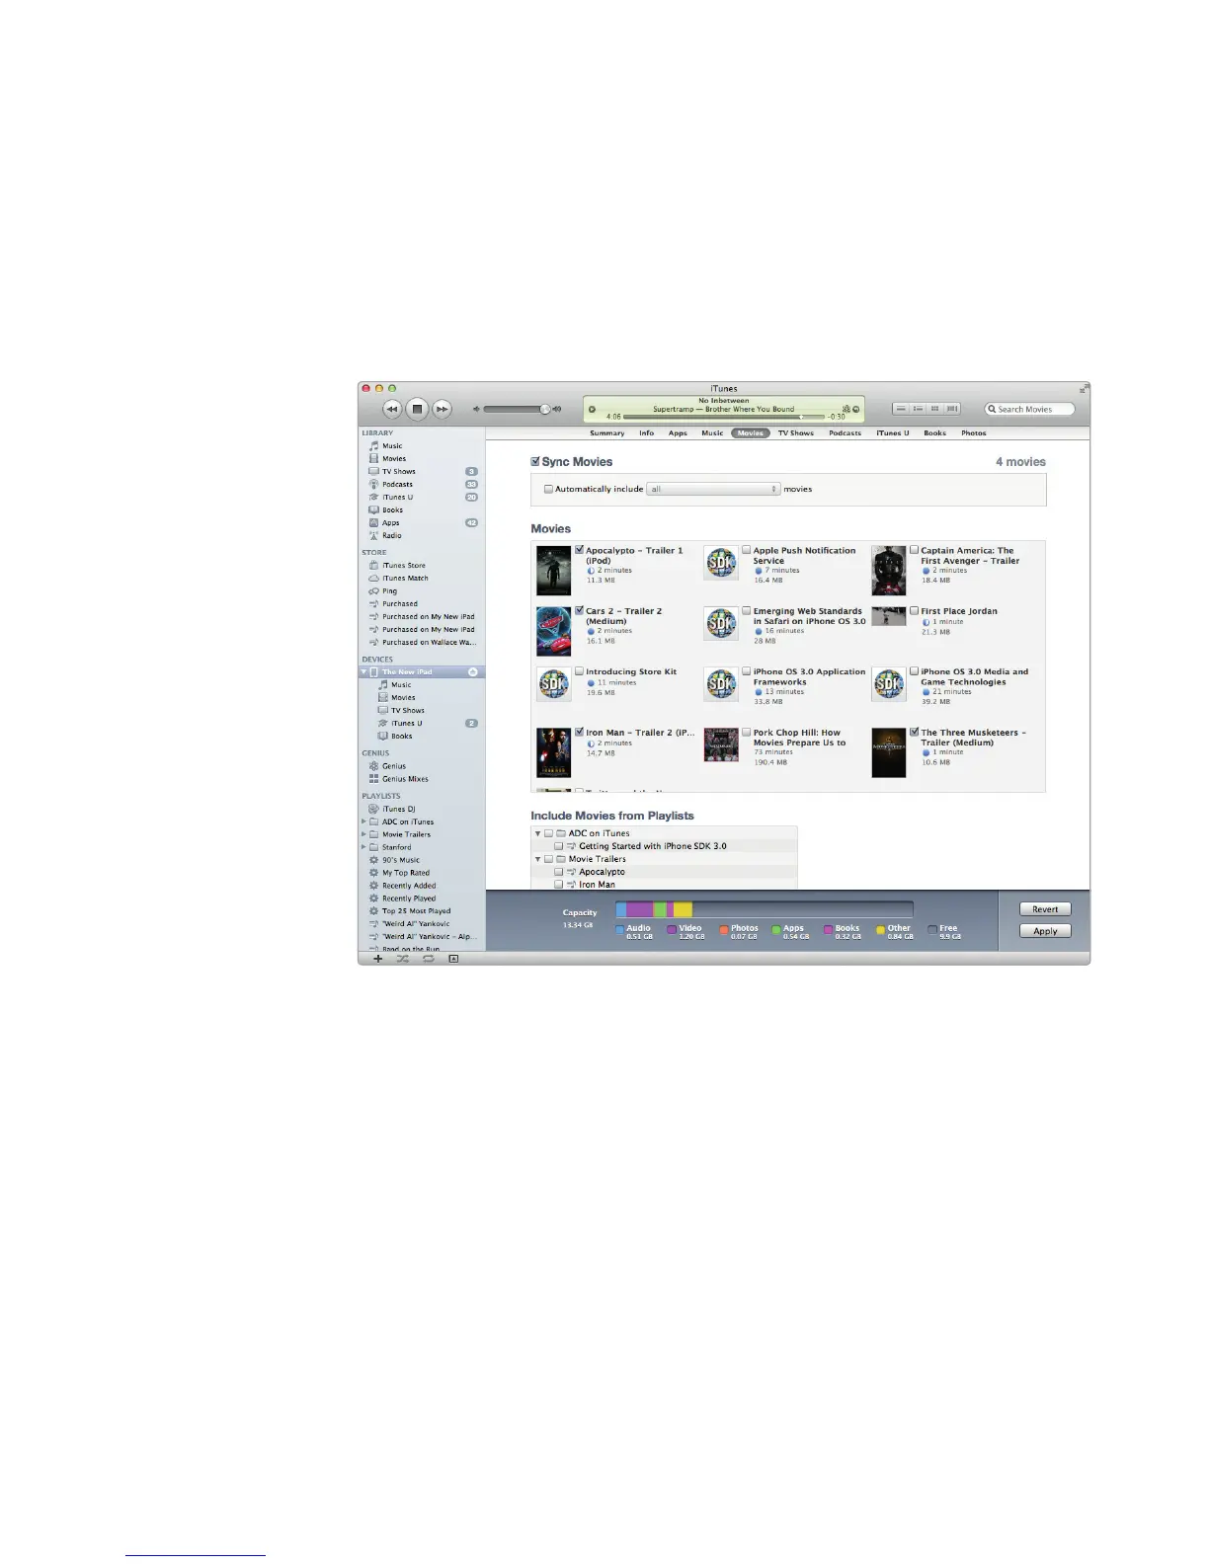Open Movies under The New iPad device
This screenshot has width=1209, height=1564.
click(403, 698)
